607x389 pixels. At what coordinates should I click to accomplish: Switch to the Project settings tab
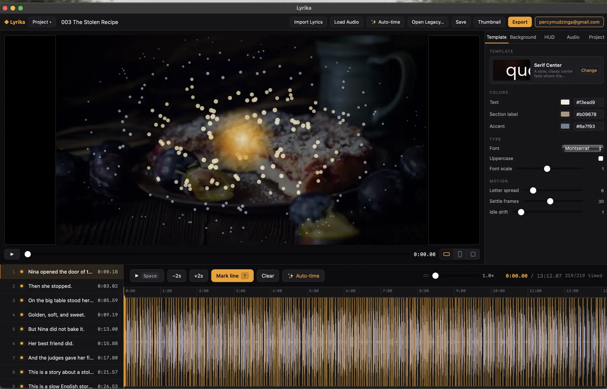coord(596,37)
